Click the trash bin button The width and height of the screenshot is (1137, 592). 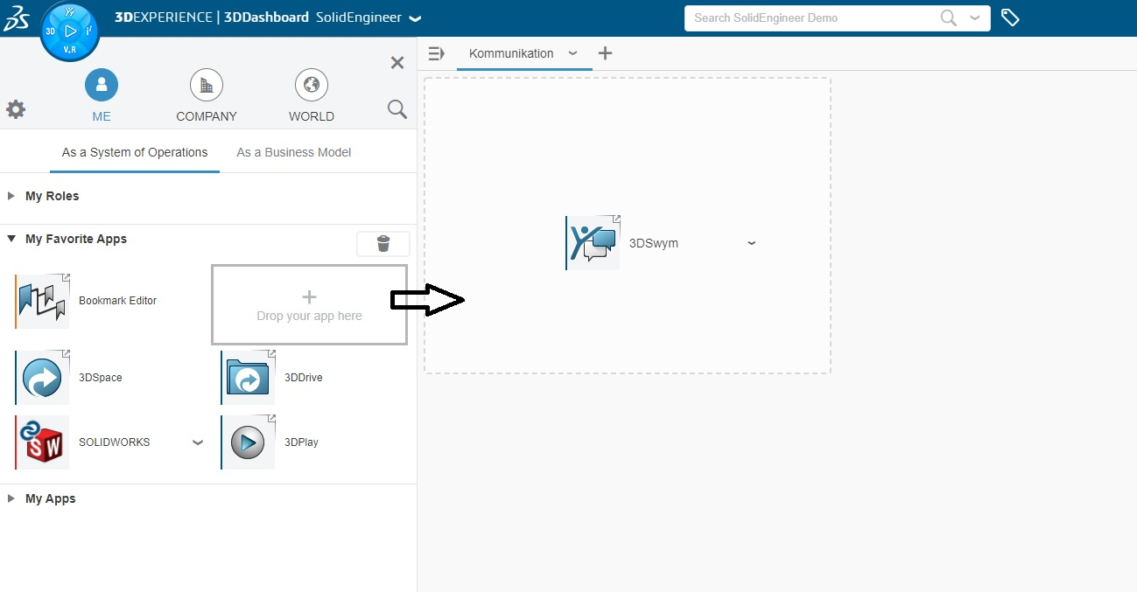pyautogui.click(x=383, y=244)
